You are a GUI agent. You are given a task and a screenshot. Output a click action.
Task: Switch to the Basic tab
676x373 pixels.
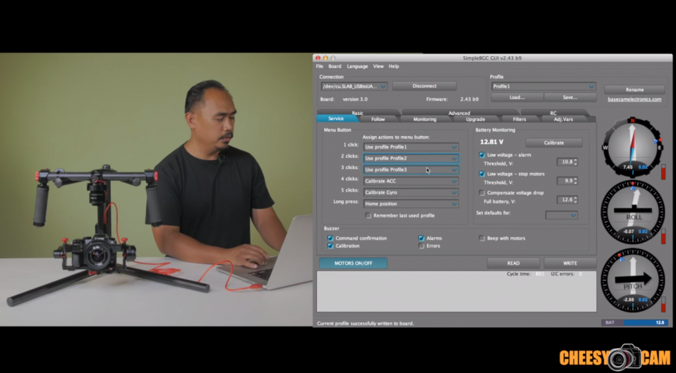(357, 112)
